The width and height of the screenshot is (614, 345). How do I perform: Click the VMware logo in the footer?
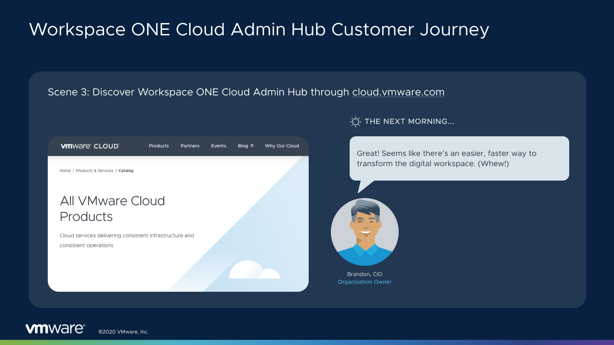click(x=55, y=328)
